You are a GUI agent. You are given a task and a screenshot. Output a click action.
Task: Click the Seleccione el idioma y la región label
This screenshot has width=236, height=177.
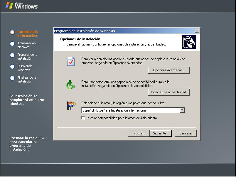(124, 103)
